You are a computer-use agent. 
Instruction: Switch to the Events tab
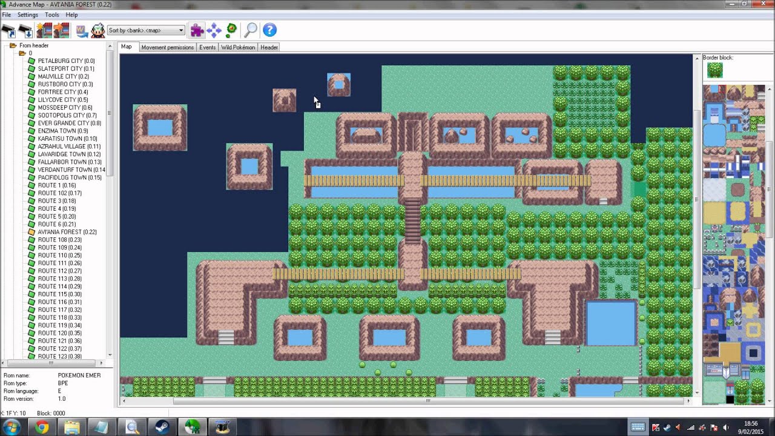[x=208, y=47]
